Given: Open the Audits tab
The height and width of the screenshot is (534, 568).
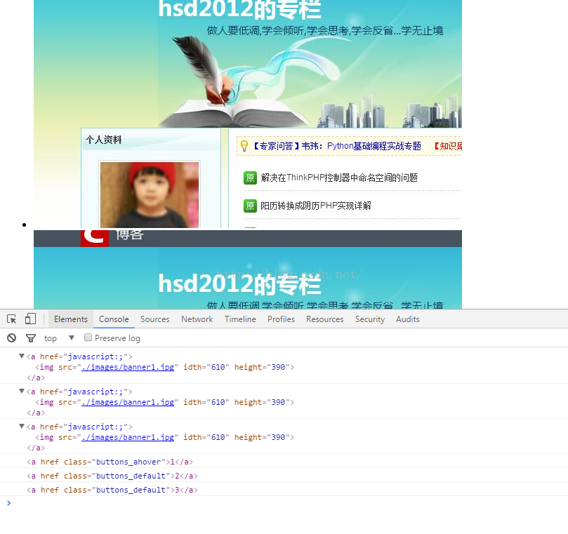Looking at the screenshot, I should tap(407, 319).
